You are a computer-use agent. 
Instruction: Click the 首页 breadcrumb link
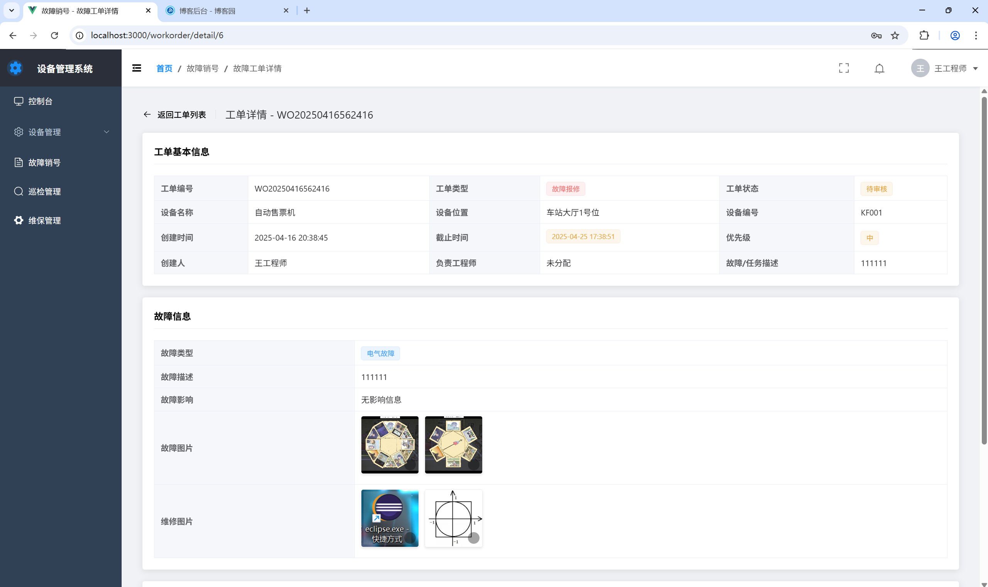(x=164, y=69)
